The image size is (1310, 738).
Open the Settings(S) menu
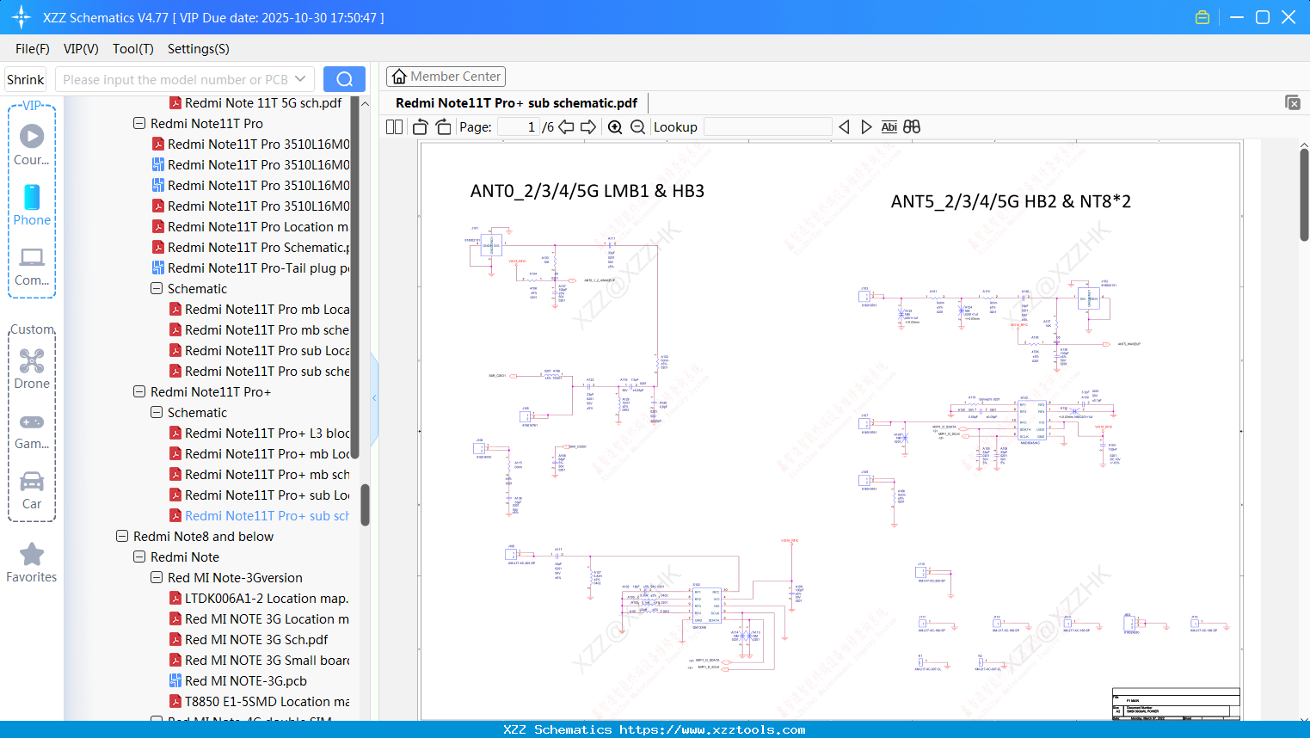click(198, 49)
